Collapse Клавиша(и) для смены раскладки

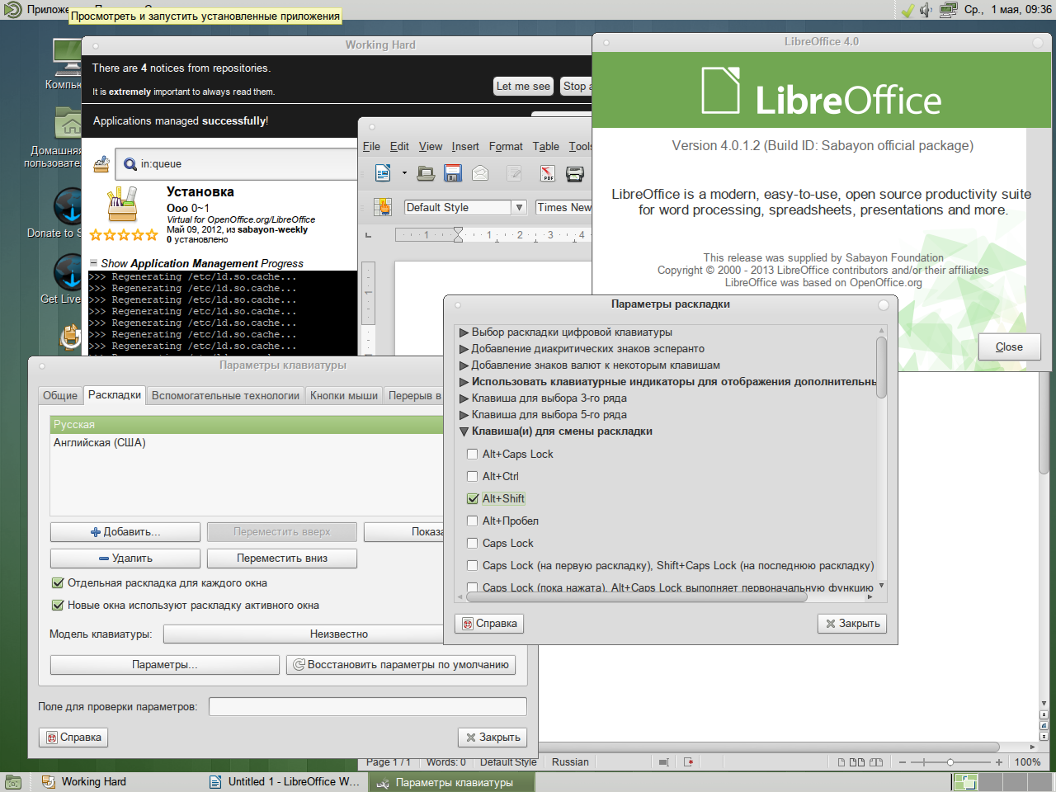pos(464,431)
